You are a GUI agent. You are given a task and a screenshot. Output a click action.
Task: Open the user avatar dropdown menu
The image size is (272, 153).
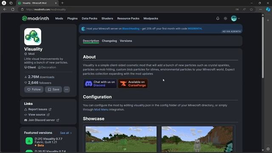coord(235,18)
